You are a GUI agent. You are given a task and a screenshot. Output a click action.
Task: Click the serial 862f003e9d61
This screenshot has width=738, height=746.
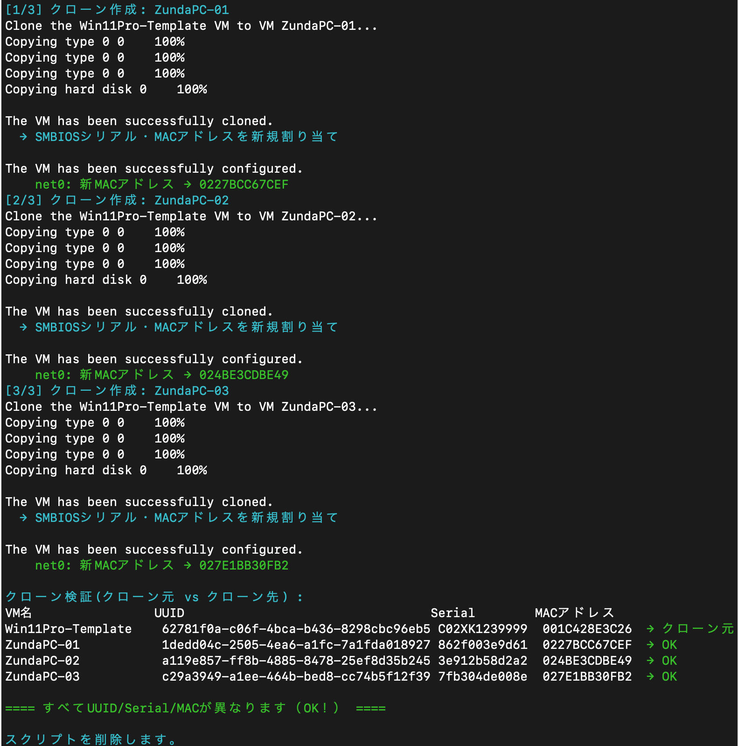tap(483, 645)
